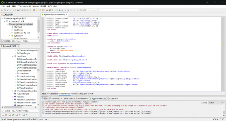Click the debugger pause icon

(65, 10)
